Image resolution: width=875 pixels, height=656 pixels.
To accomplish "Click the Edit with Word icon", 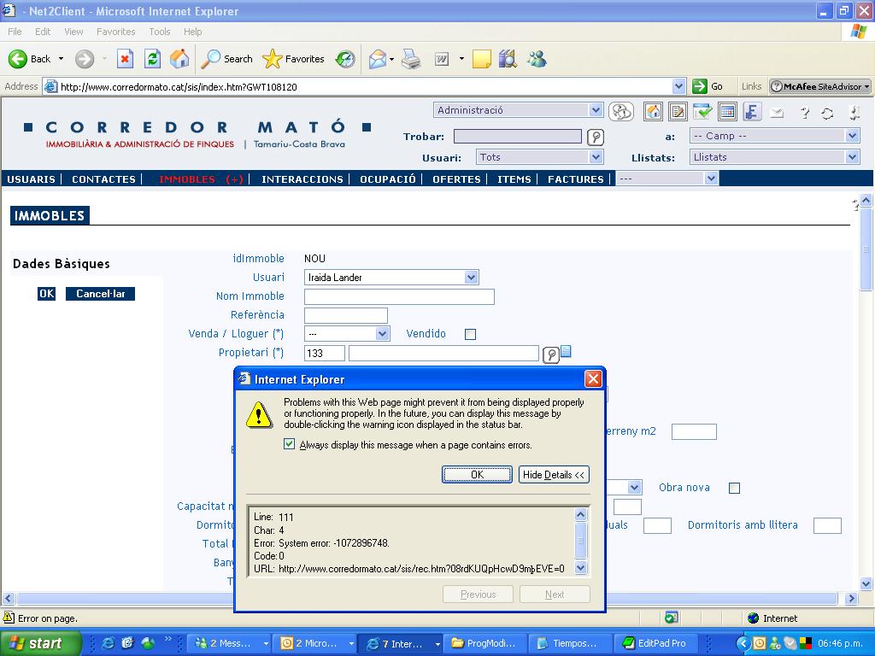I will tap(442, 59).
